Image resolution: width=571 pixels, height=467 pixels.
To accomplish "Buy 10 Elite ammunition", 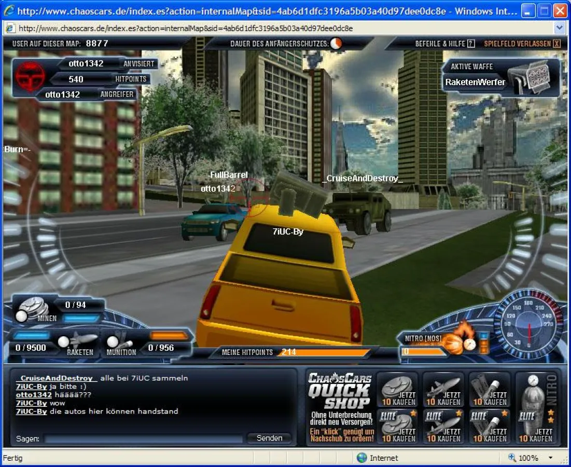I will coord(489,427).
